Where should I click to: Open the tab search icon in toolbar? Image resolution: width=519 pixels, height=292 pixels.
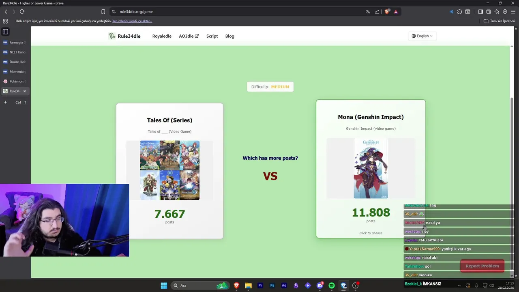[468, 12]
